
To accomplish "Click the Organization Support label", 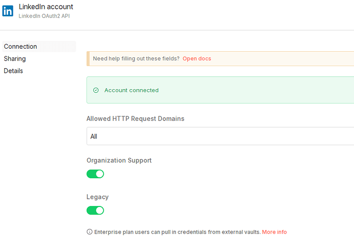I will point(119,160).
